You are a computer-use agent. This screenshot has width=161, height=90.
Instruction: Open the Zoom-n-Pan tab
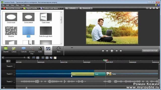pyautogui.click(x=32, y=50)
